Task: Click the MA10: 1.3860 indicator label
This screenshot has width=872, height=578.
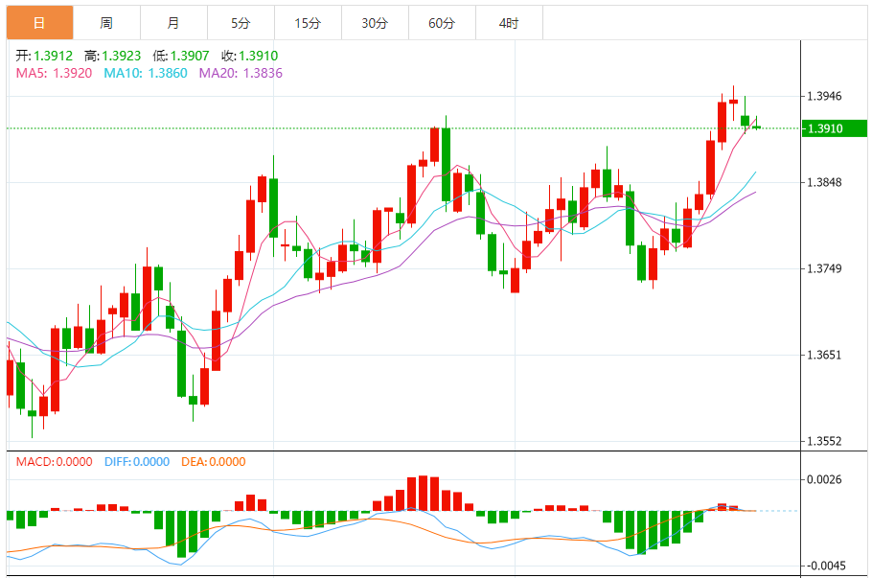Action: click(x=145, y=74)
